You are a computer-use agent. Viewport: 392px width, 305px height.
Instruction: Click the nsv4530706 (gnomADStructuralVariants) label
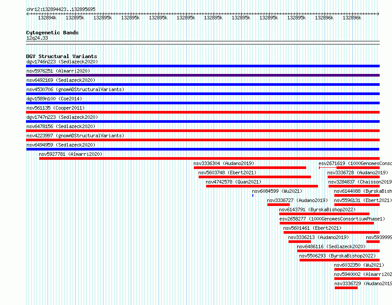pyautogui.click(x=75, y=89)
